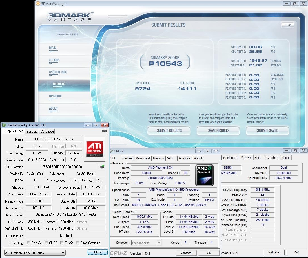Click the BIOS save chip icon
Screen dimensions: 308x258
[102, 167]
